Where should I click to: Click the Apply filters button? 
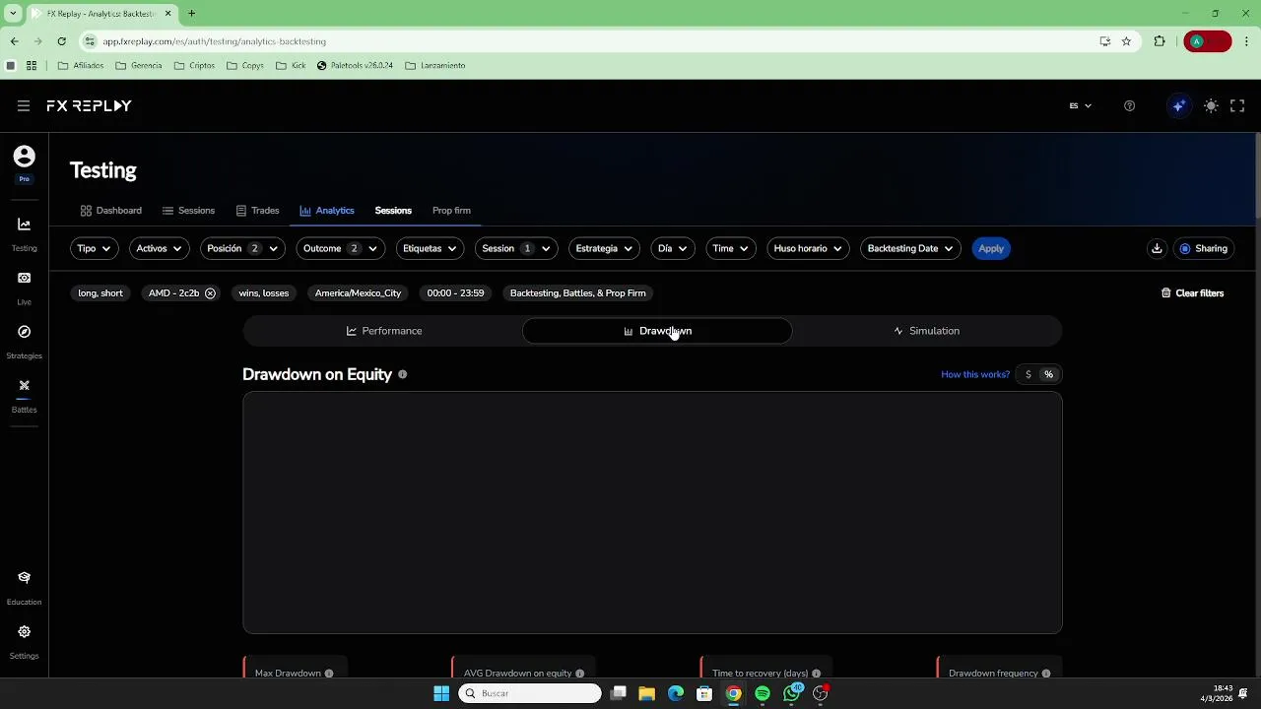point(991,248)
